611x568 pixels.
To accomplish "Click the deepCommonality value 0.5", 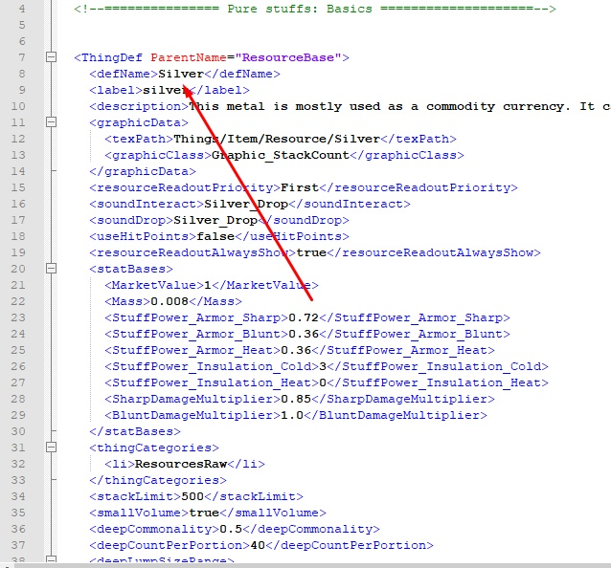I will (x=231, y=529).
